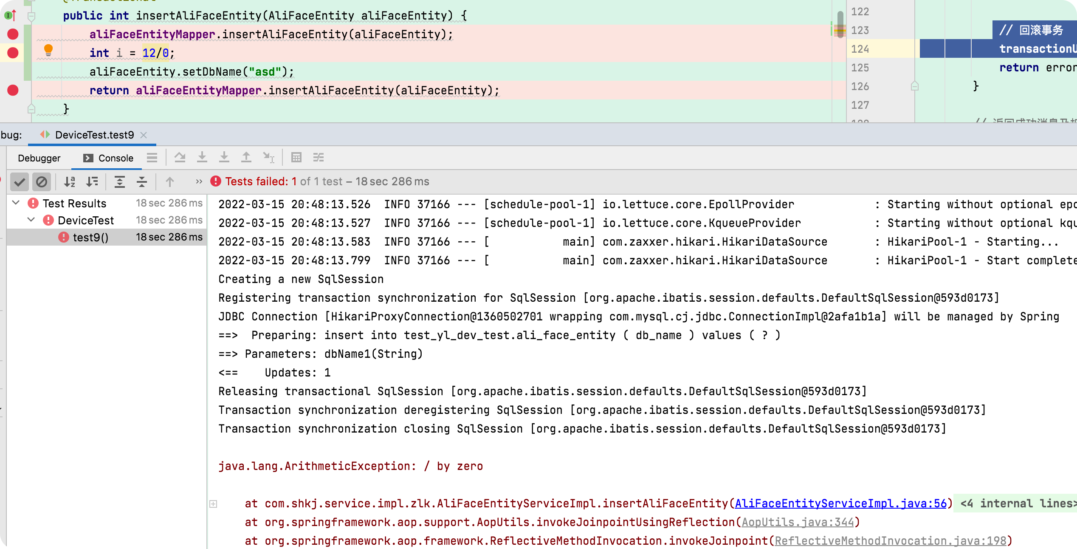This screenshot has width=1077, height=549.
Task: Switch to the Debugger tab
Action: click(39, 158)
